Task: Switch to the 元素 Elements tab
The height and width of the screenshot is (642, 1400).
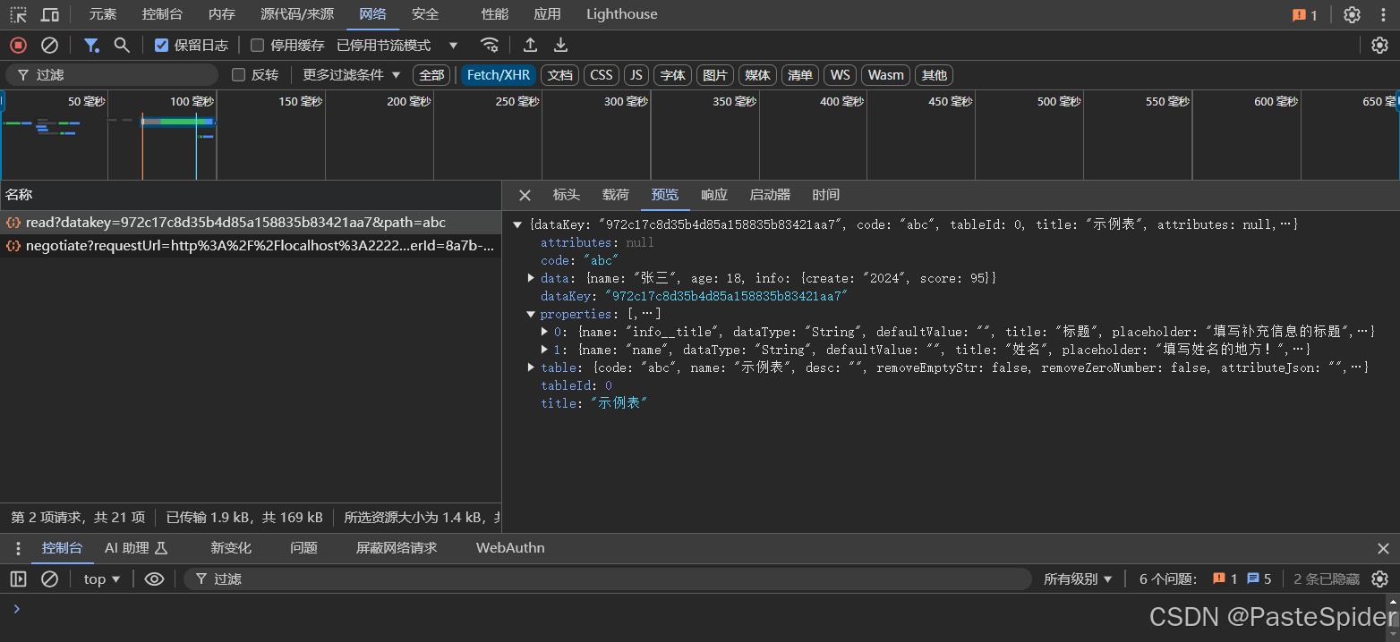Action: (x=103, y=14)
